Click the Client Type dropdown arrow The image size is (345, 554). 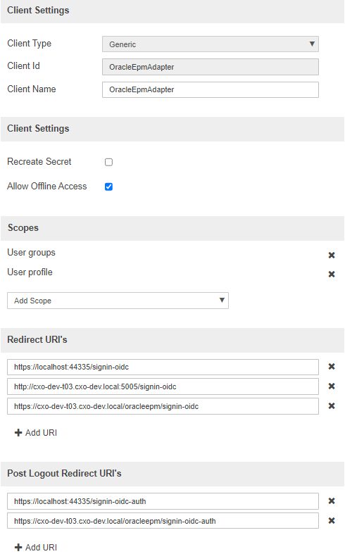coord(312,44)
